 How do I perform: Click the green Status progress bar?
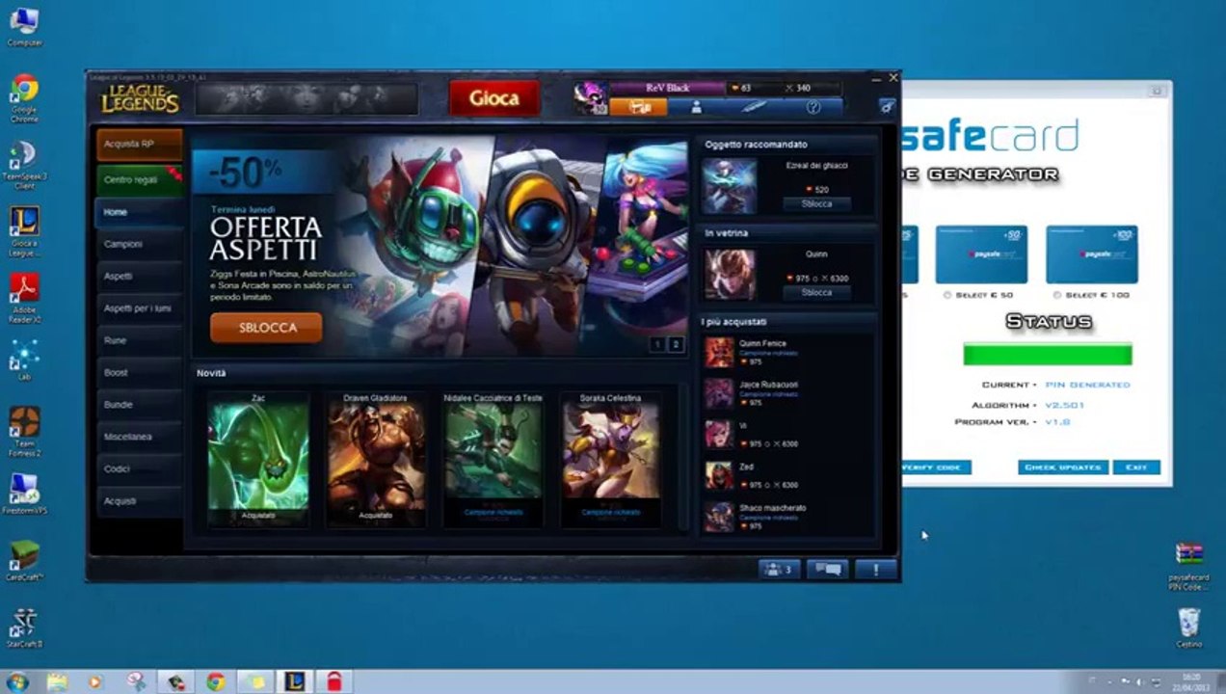pyautogui.click(x=1048, y=355)
